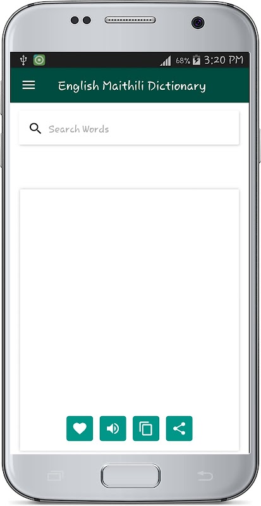Tap the phone's Home button
This screenshot has width=261, height=506.
coord(130,476)
